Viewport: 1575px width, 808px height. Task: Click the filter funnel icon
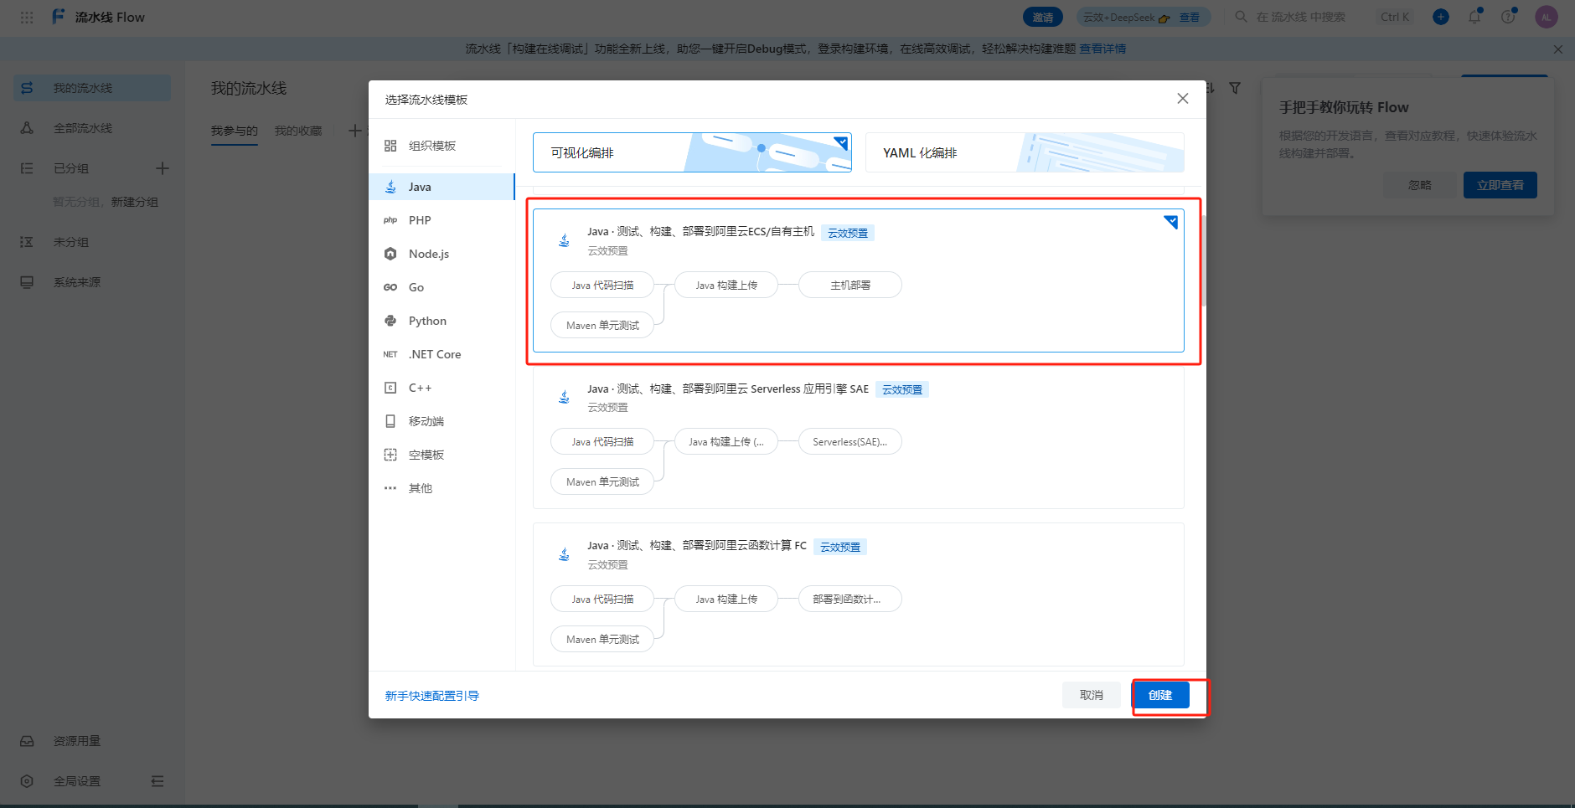(x=1235, y=88)
